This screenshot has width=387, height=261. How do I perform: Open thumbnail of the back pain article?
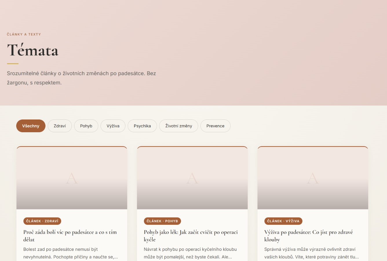(x=72, y=178)
